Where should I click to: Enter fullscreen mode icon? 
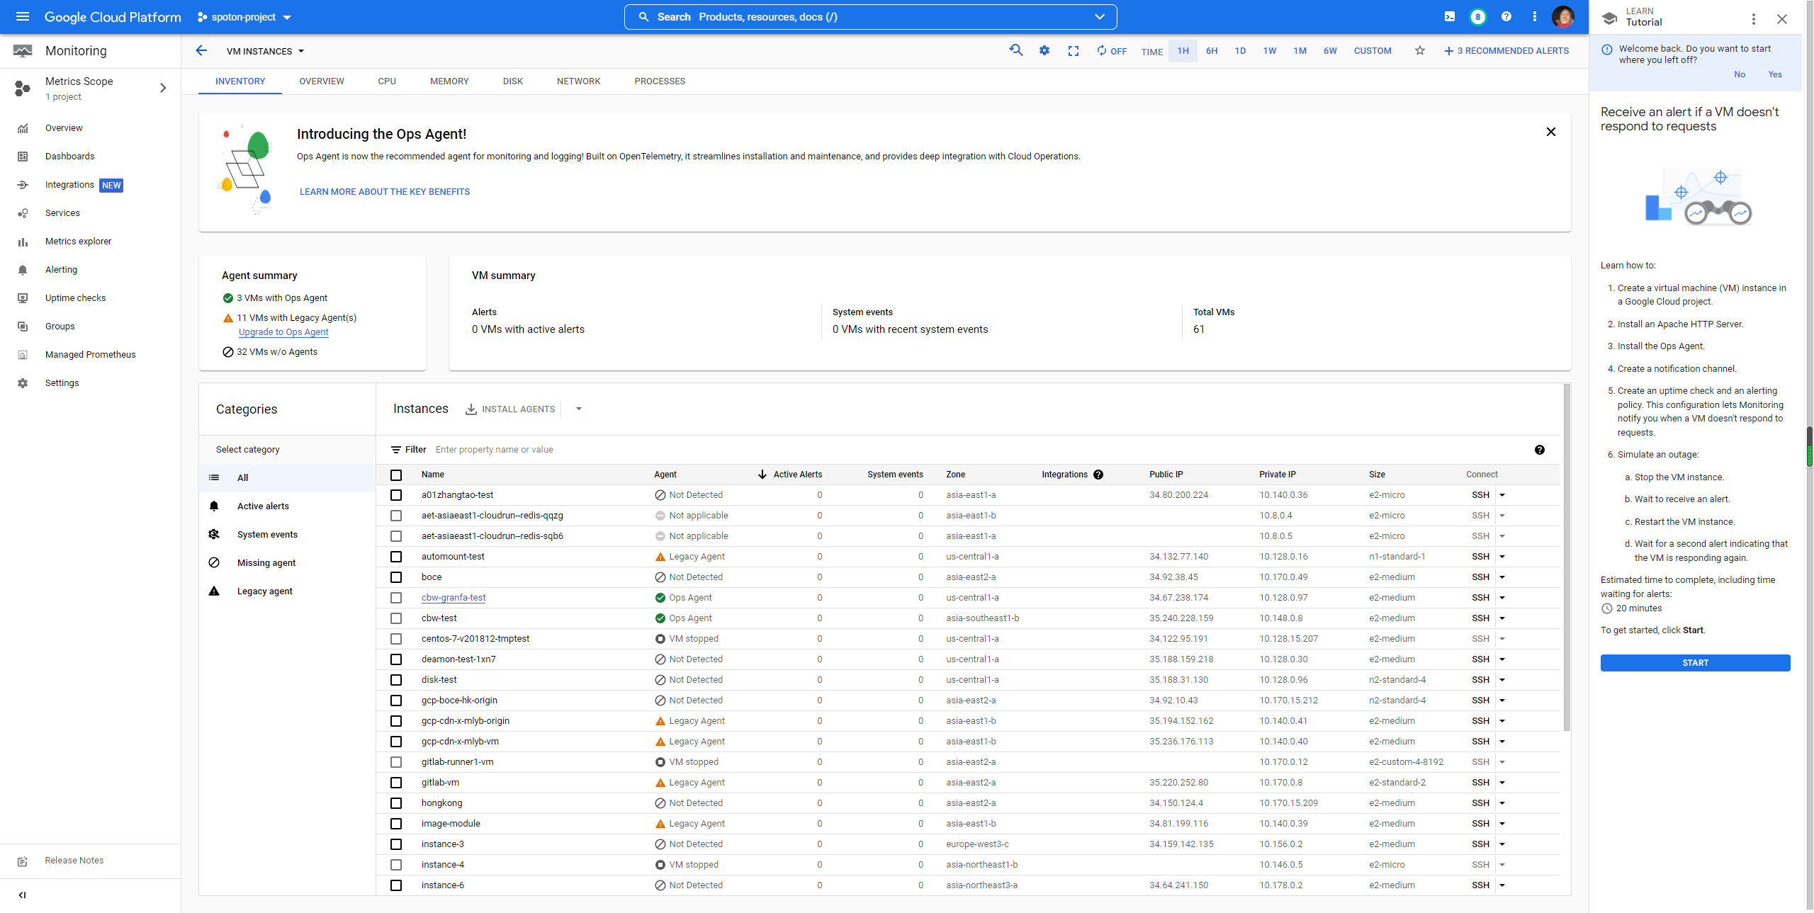(x=1074, y=50)
